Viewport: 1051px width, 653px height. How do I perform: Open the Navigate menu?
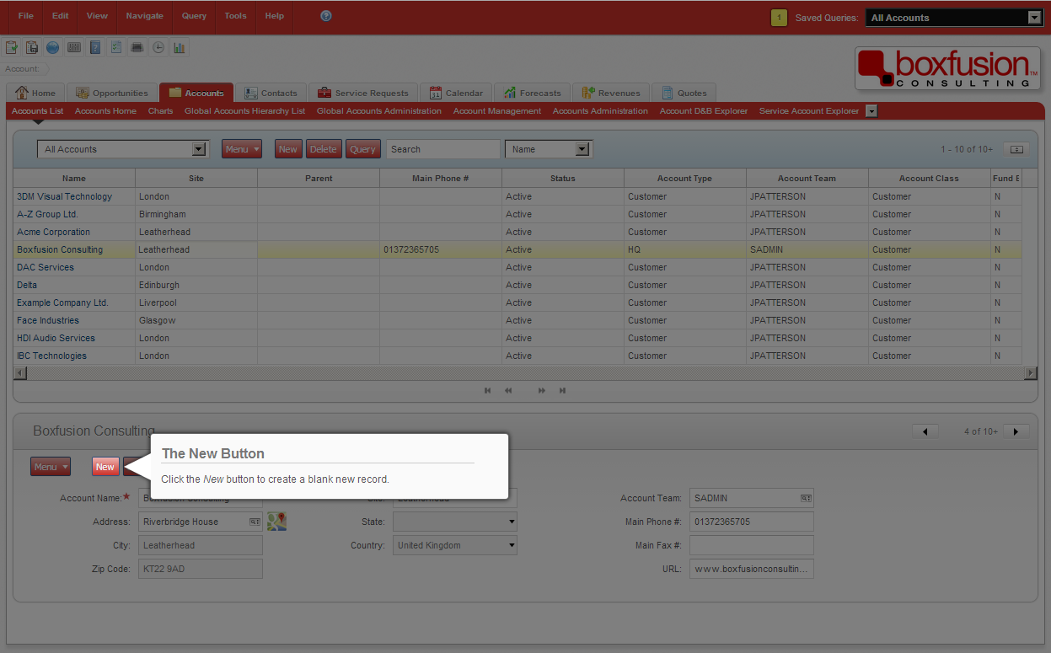(145, 16)
